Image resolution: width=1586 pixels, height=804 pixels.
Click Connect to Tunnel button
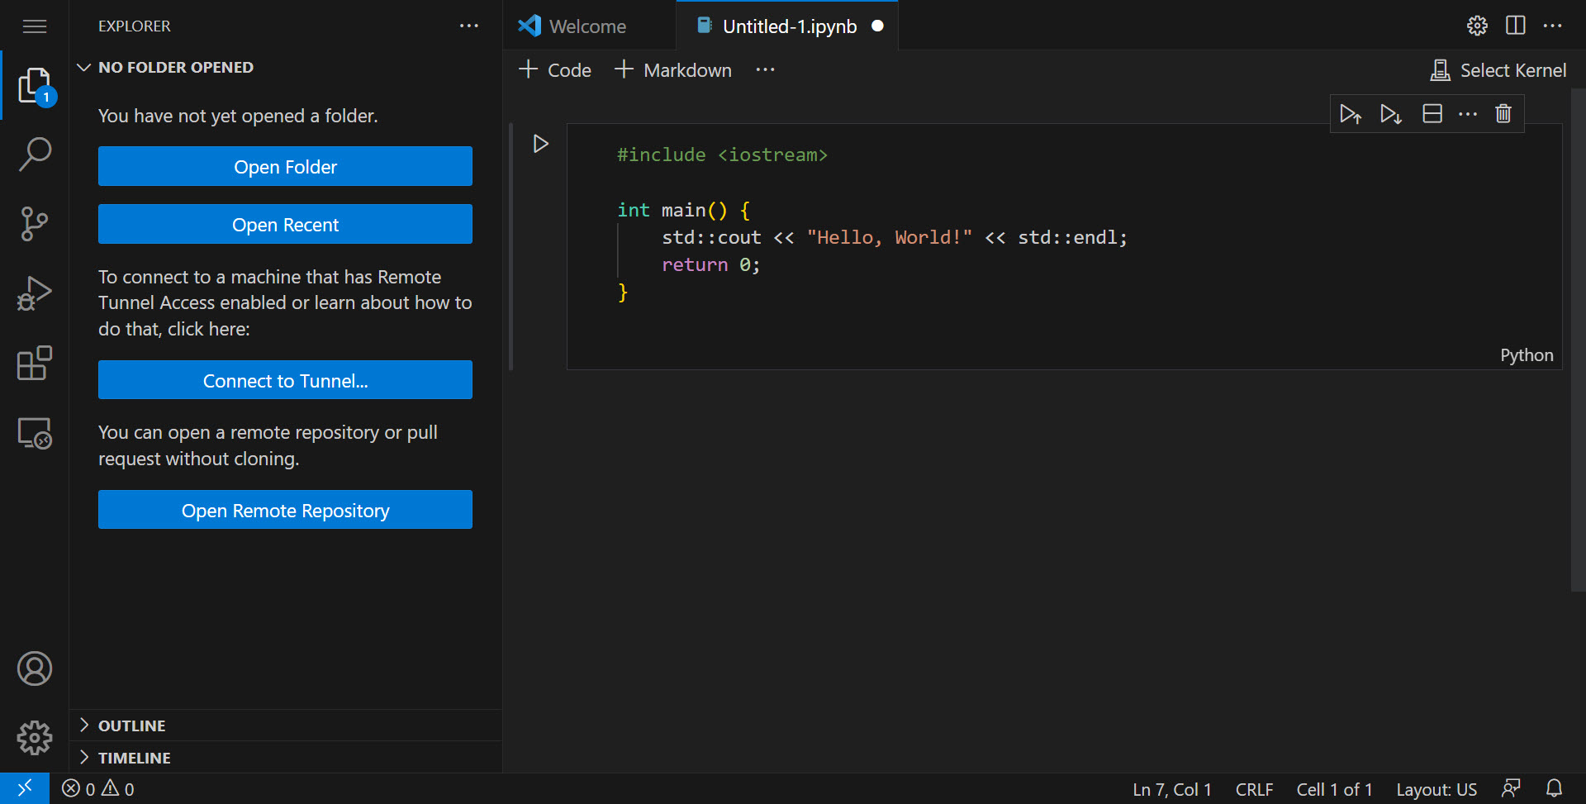[x=285, y=380]
